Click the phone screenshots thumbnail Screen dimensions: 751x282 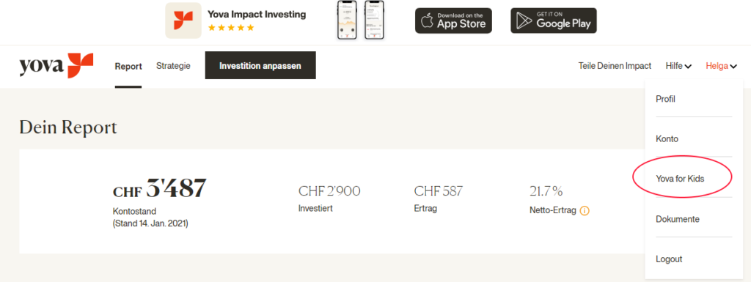pyautogui.click(x=361, y=20)
